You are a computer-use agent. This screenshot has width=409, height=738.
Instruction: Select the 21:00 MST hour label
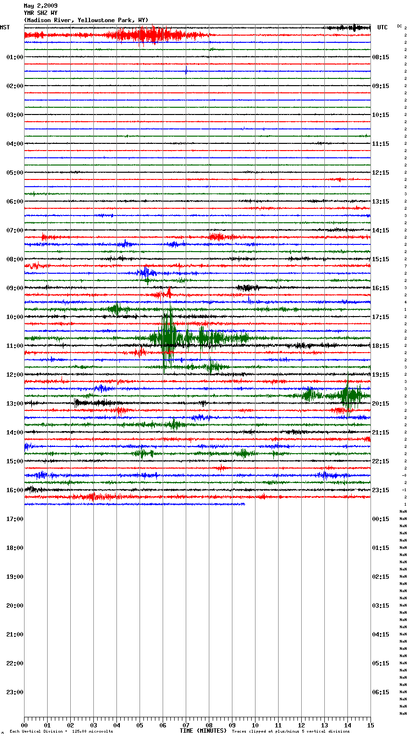coord(15,635)
